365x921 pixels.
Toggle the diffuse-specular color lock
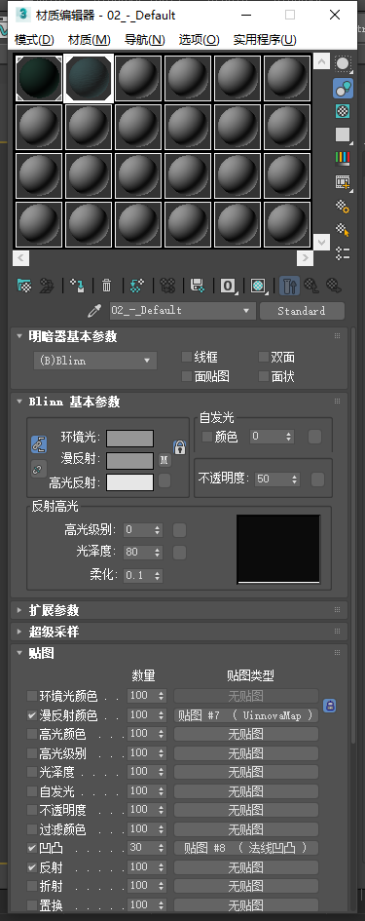(x=39, y=470)
